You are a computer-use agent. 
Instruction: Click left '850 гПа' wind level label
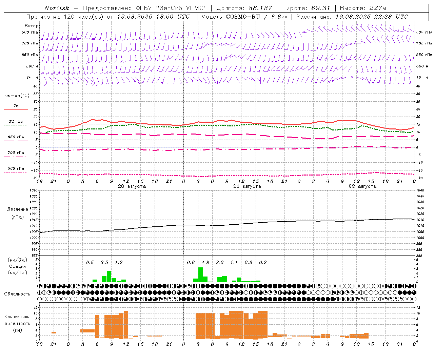pyautogui.click(x=30, y=55)
